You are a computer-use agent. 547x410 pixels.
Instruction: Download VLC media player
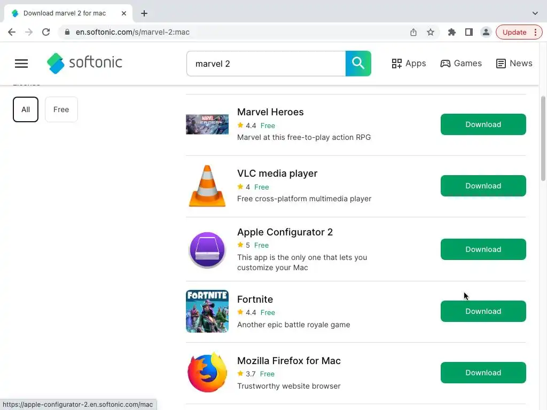[483, 186]
